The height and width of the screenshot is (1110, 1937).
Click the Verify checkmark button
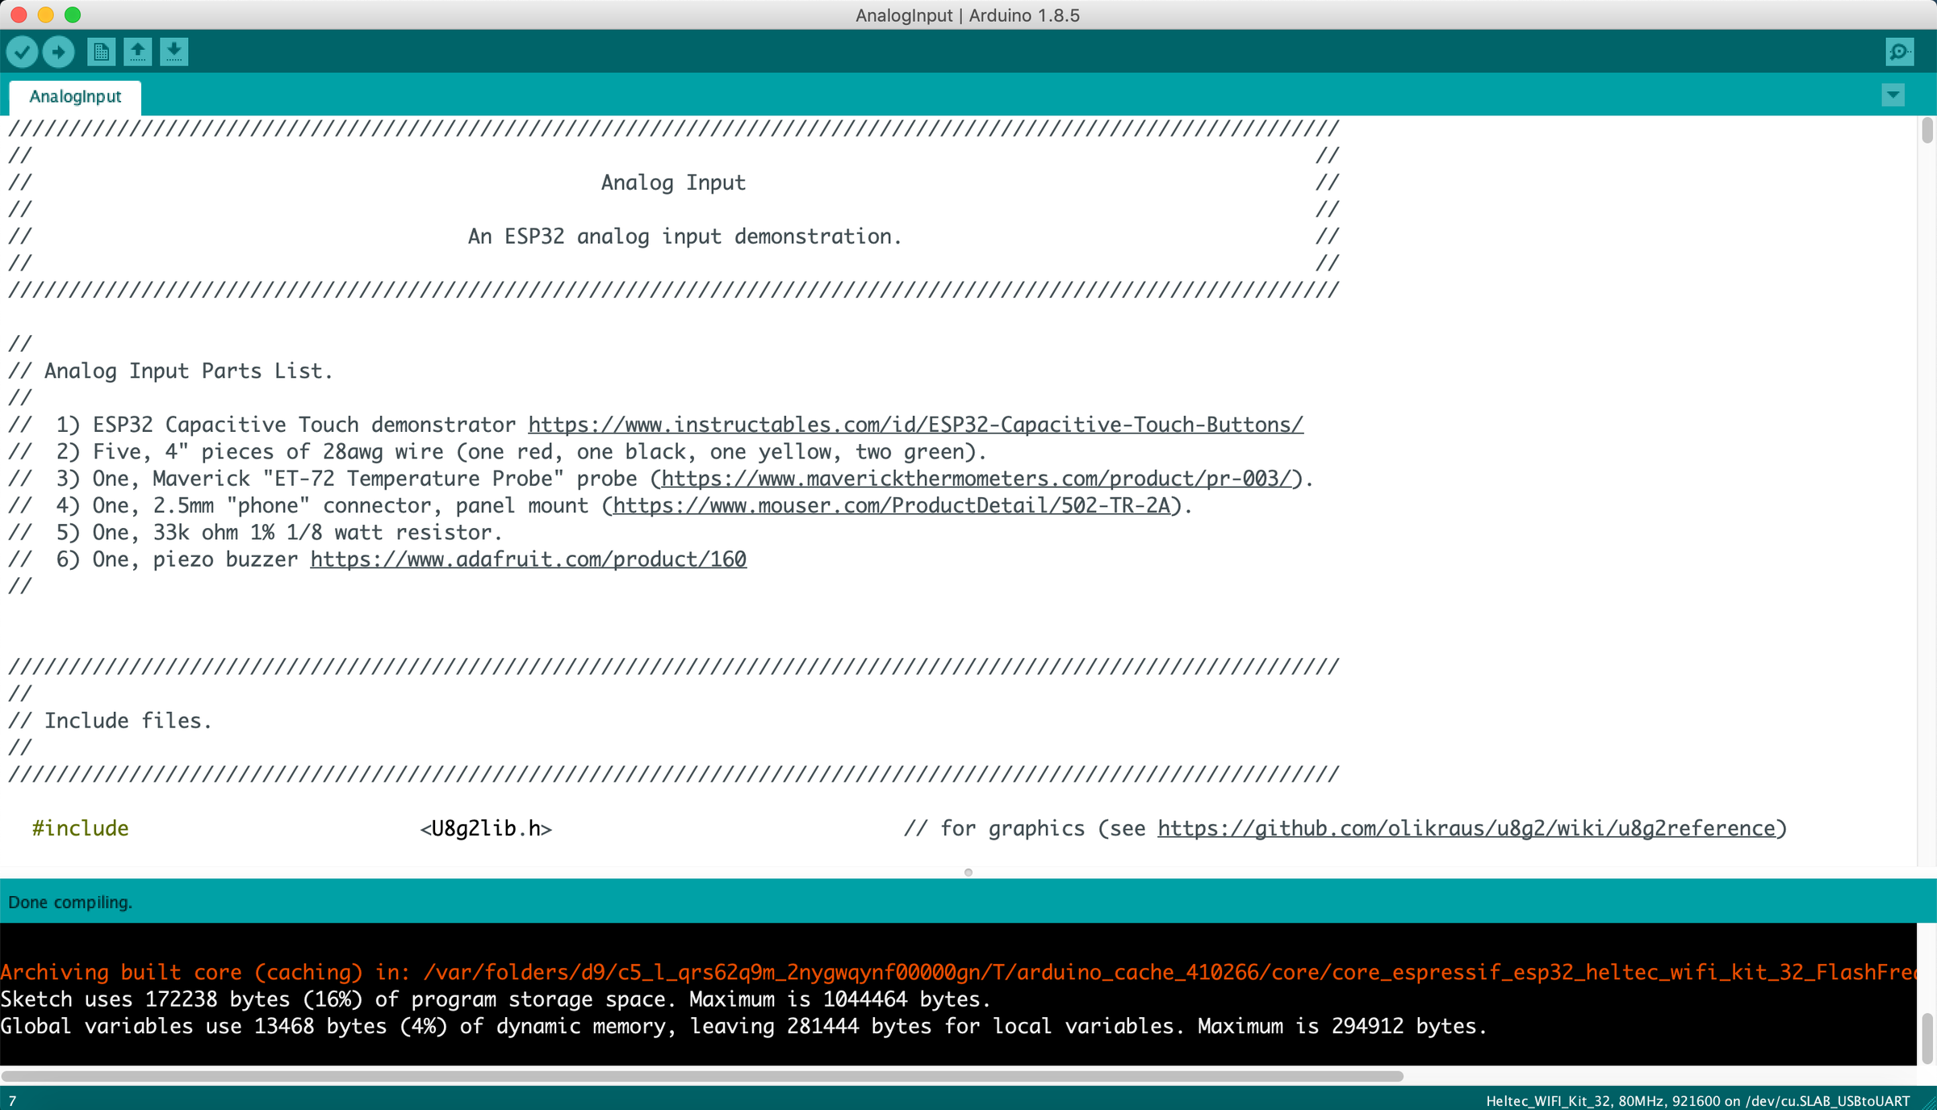click(x=23, y=52)
